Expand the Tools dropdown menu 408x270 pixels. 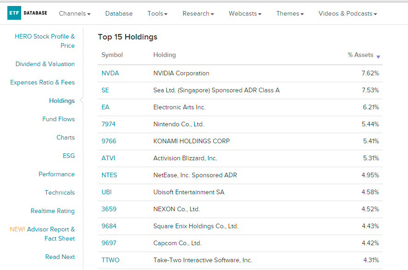tap(157, 13)
